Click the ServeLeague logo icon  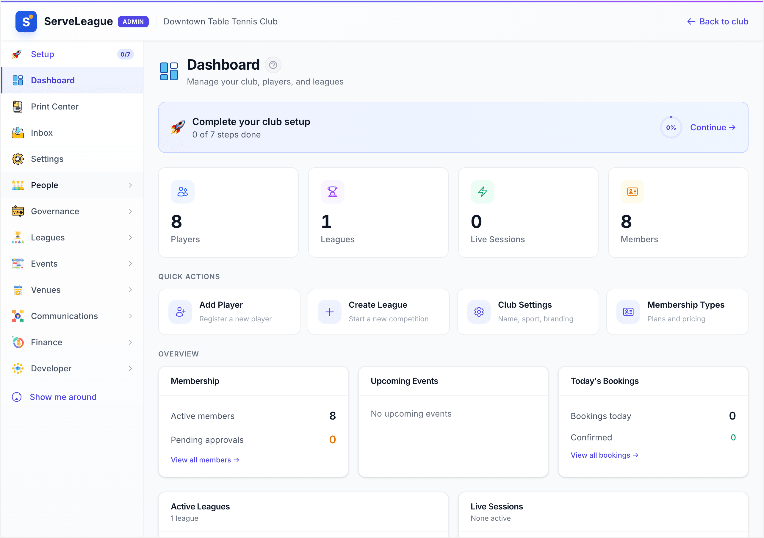point(26,21)
